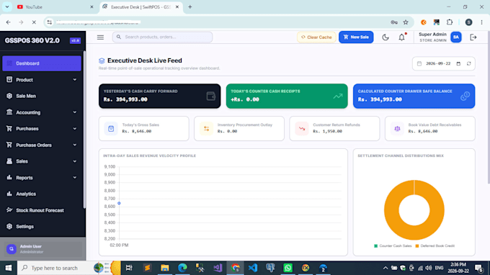Open the notifications bell
This screenshot has height=275, width=490.
tap(402, 37)
